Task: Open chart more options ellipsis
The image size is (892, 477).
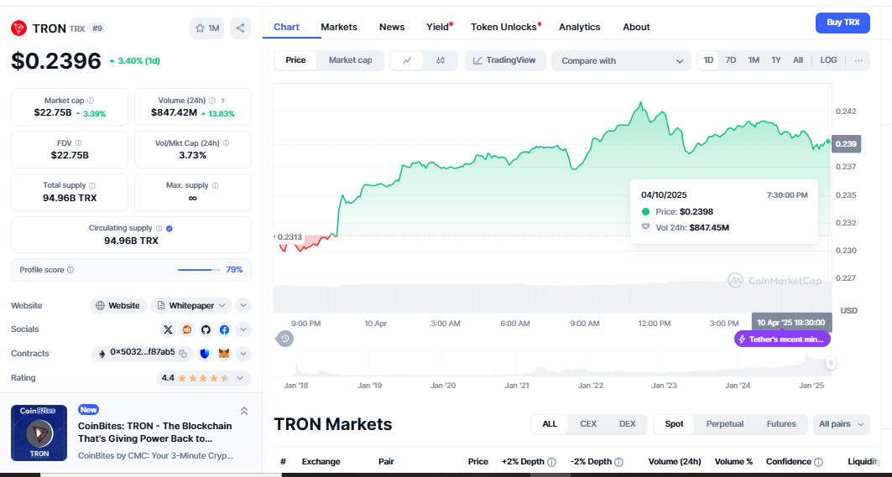Action: (x=858, y=60)
